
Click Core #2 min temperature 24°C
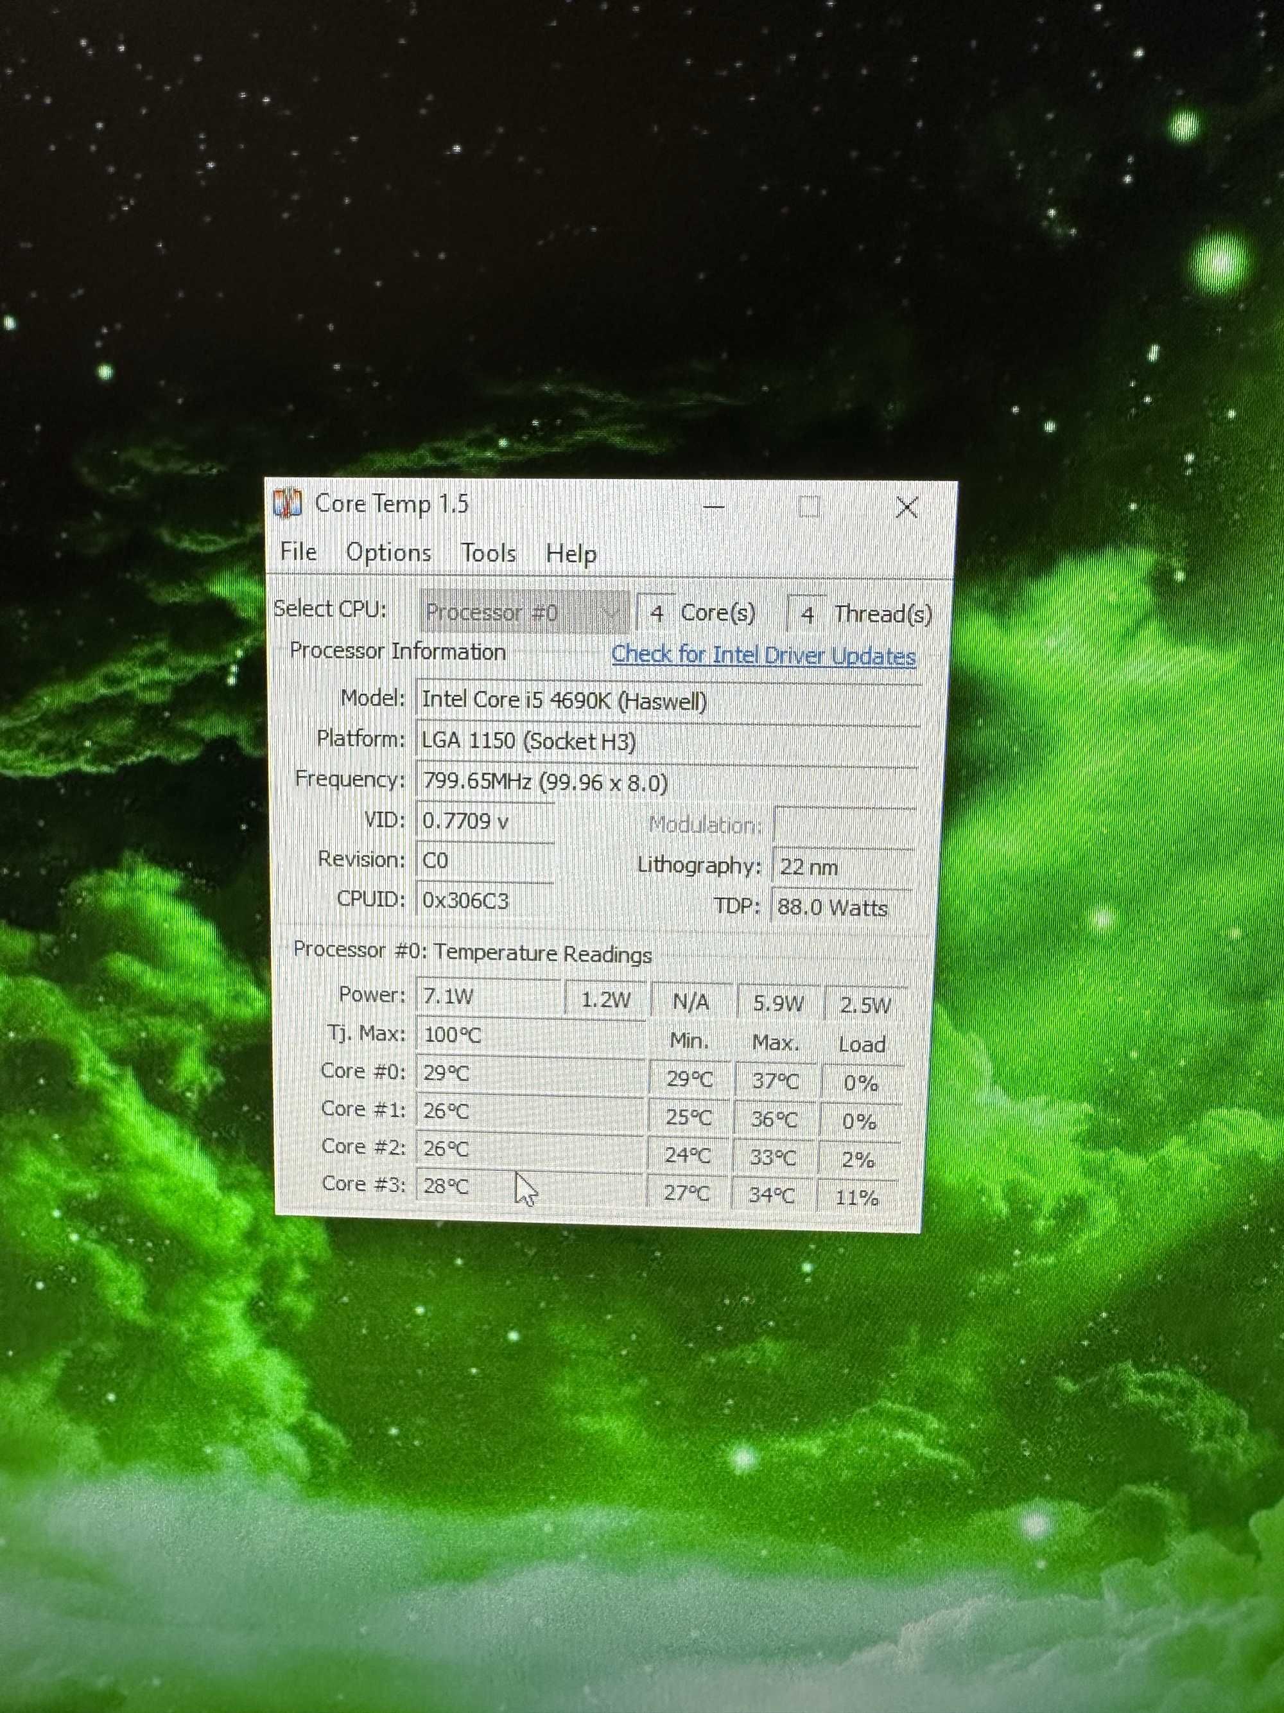click(x=688, y=1155)
